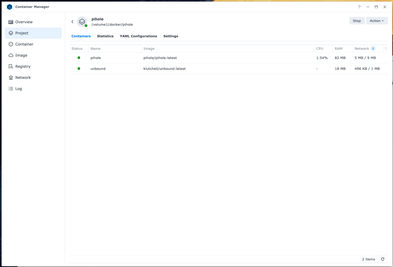Click the klutchell/unbound:latest image cell
Image resolution: width=393 pixels, height=267 pixels.
point(165,69)
